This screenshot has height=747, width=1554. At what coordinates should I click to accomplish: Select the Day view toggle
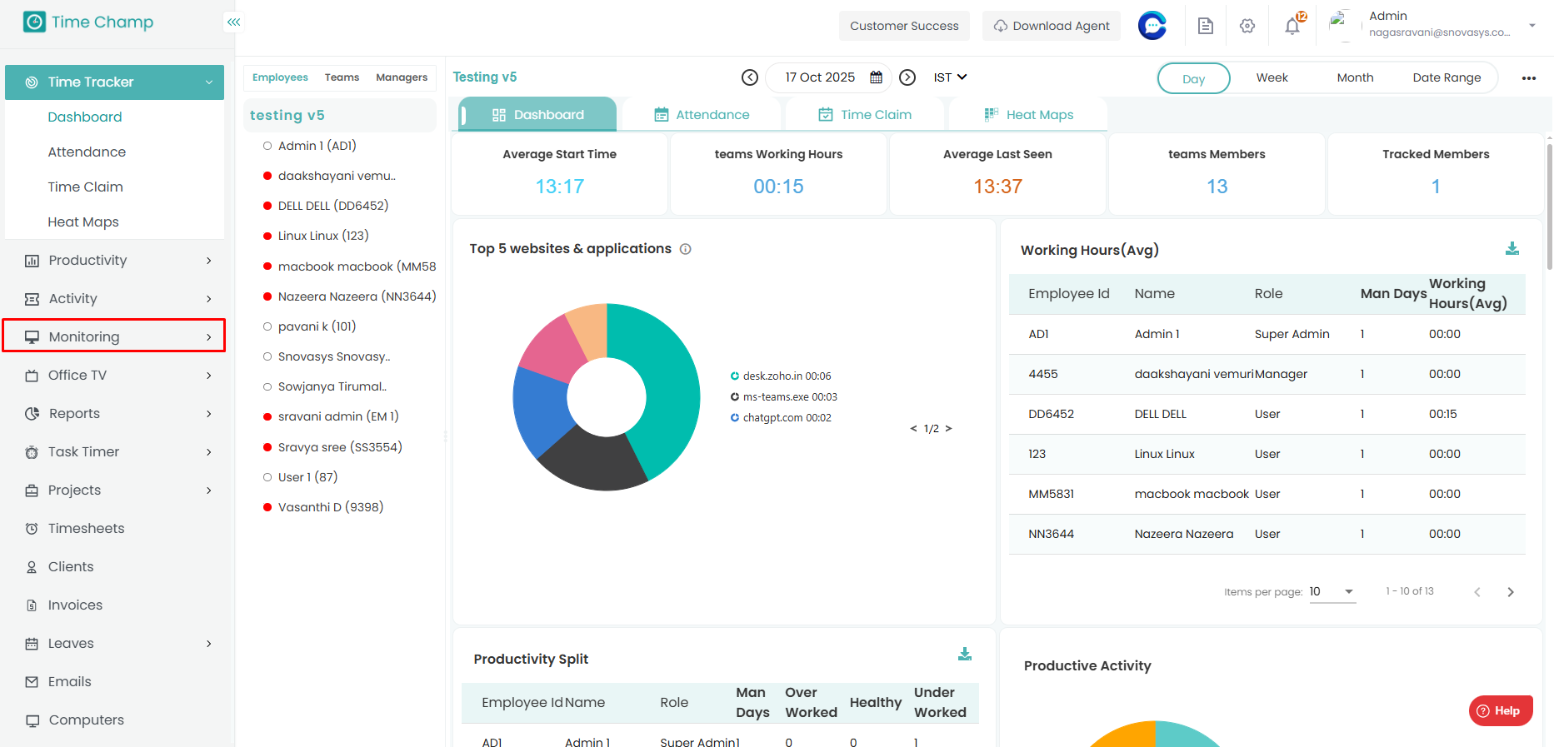(1193, 78)
